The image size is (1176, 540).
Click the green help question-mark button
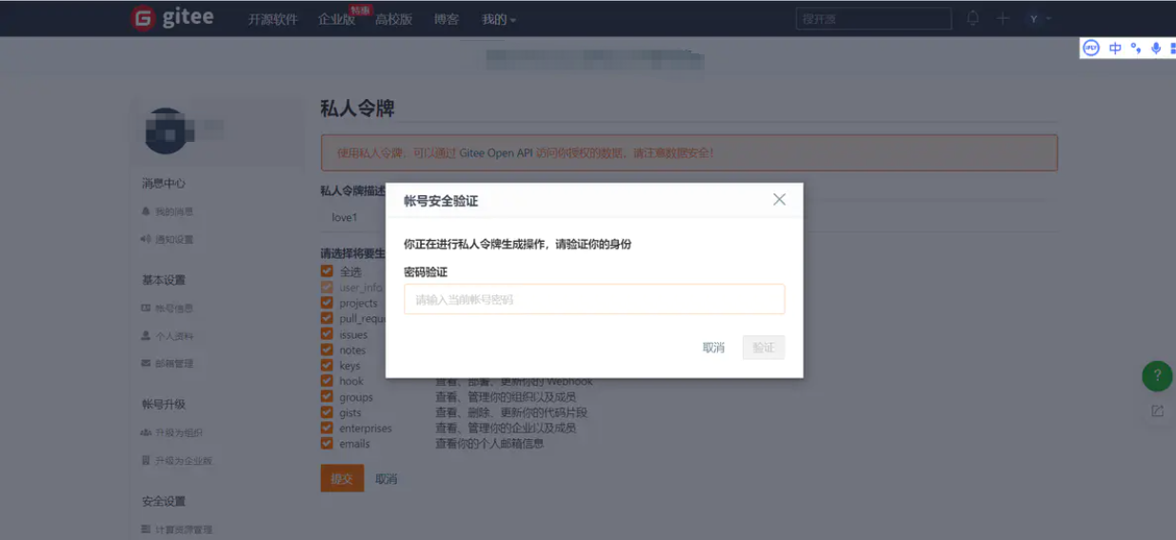tap(1157, 375)
